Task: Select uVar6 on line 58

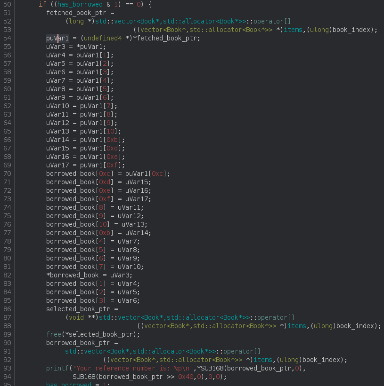Action: (x=56, y=72)
